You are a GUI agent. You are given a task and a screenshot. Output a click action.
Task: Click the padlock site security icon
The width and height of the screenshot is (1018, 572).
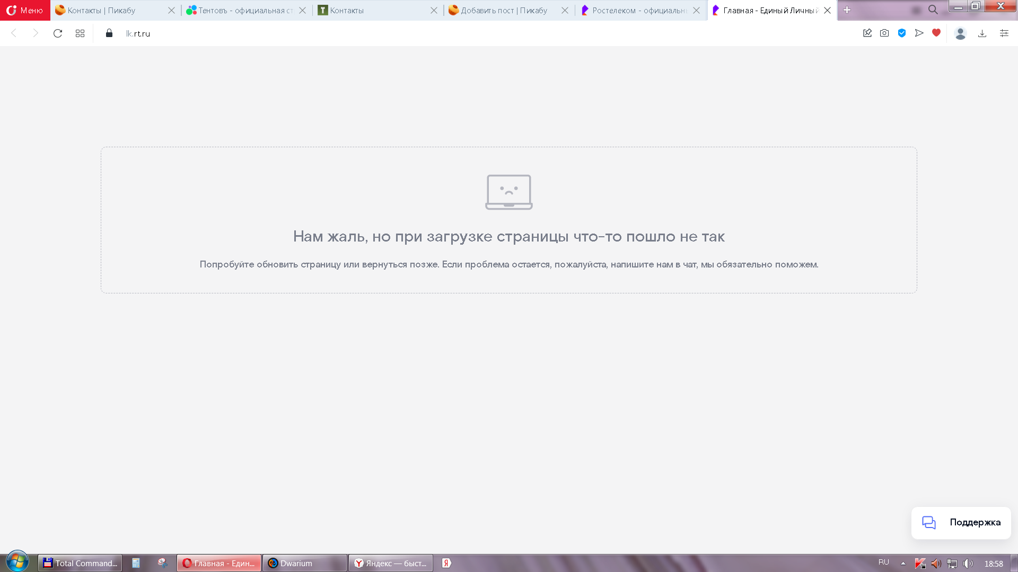tap(109, 33)
